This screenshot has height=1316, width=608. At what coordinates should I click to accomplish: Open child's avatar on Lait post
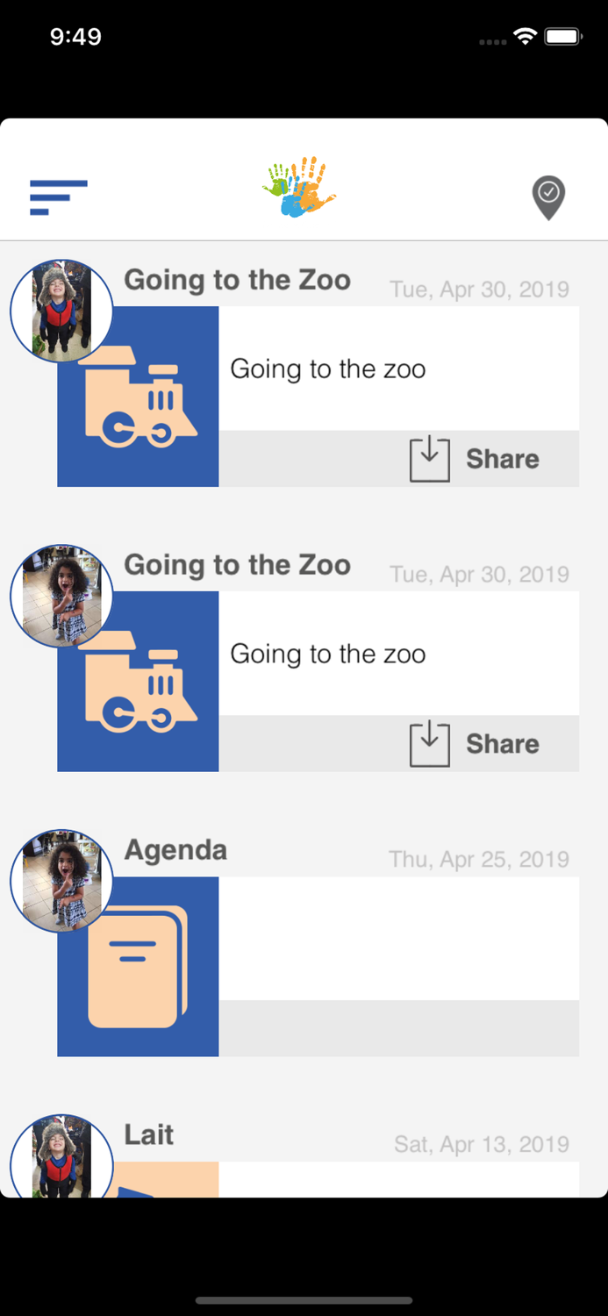[x=61, y=1160]
